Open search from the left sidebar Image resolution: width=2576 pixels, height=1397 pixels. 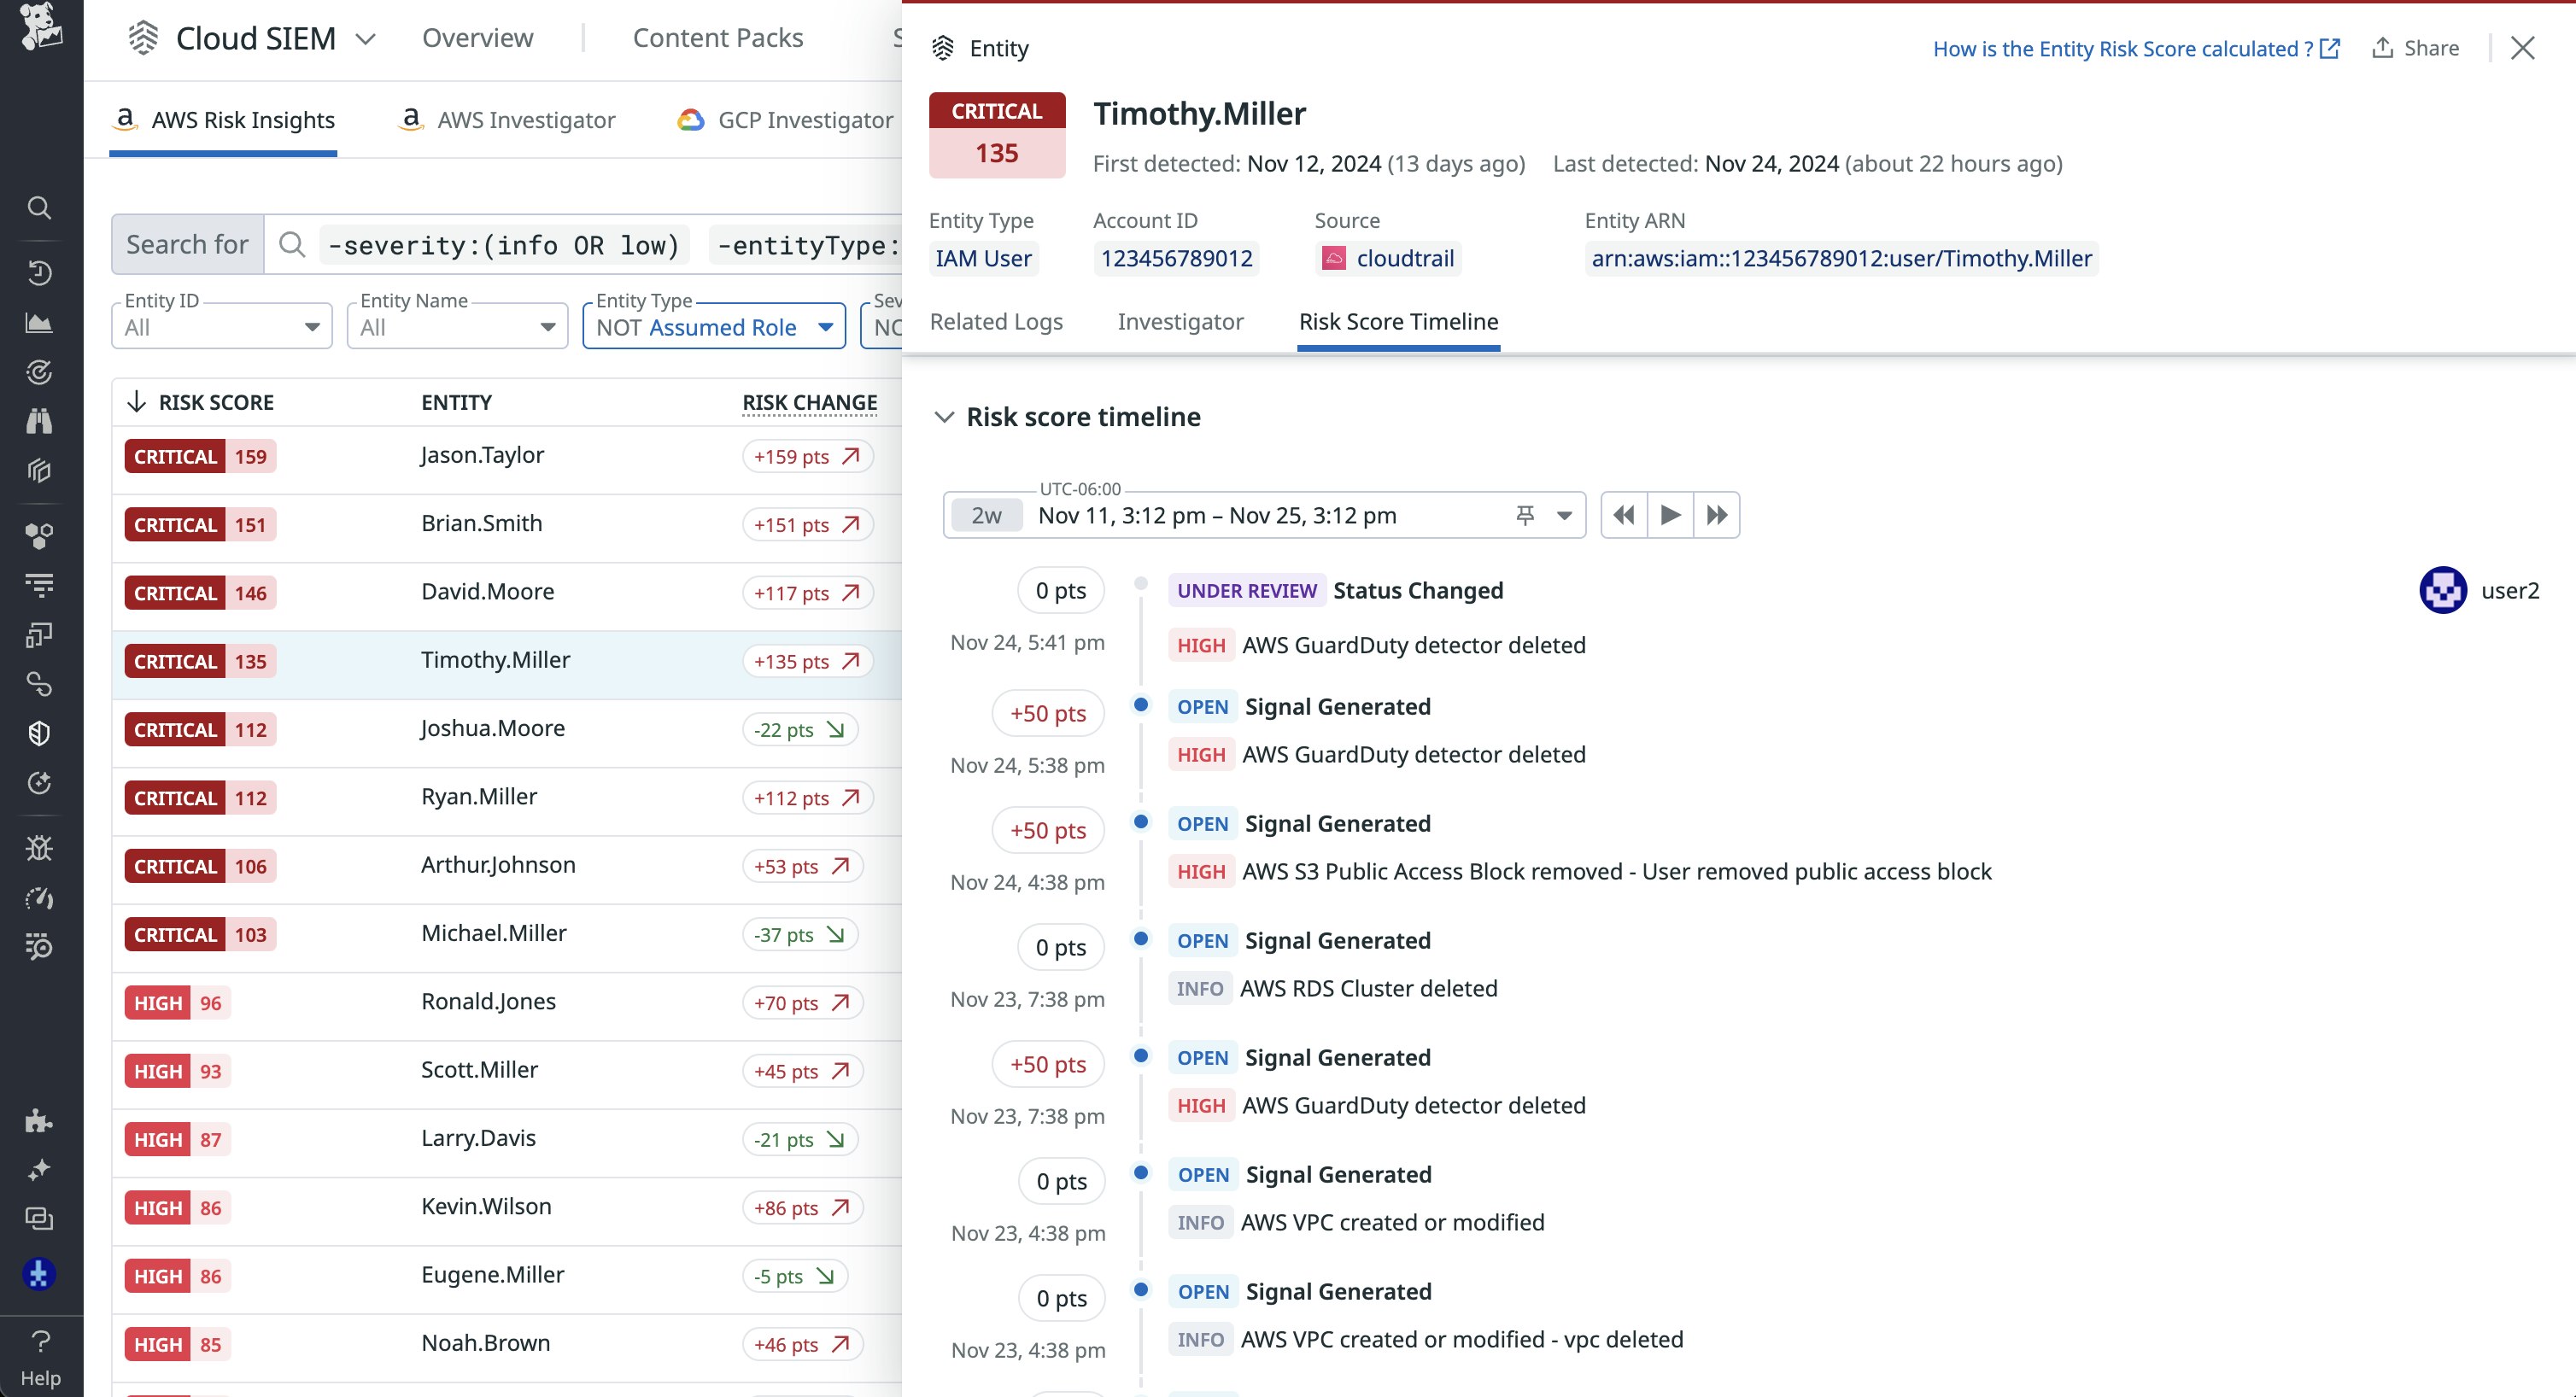40,207
